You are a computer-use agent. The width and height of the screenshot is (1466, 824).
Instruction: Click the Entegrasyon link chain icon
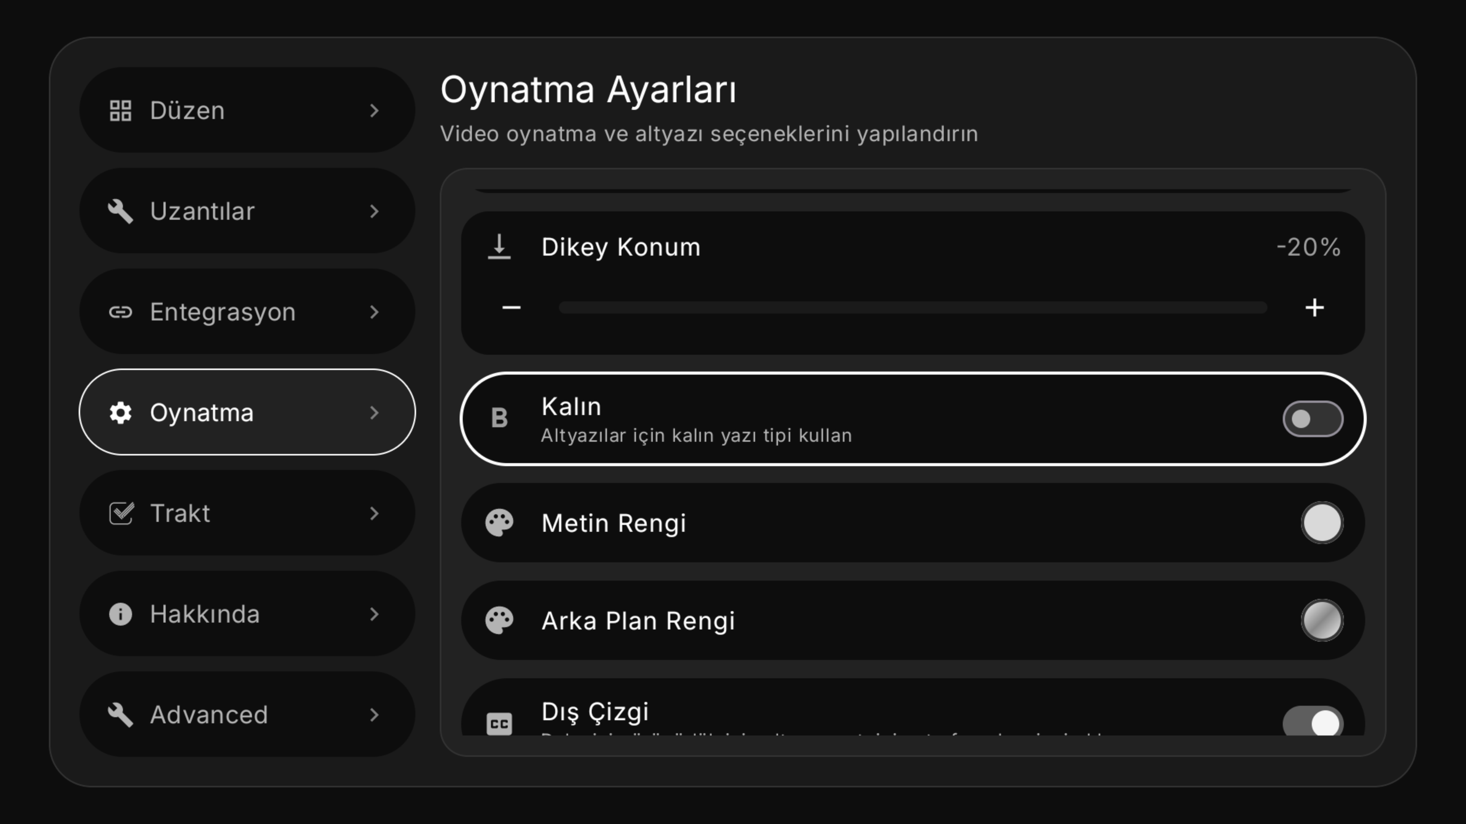click(120, 312)
